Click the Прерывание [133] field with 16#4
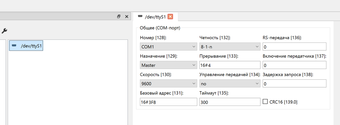 tap(230, 65)
